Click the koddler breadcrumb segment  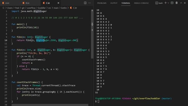point(42,8)
